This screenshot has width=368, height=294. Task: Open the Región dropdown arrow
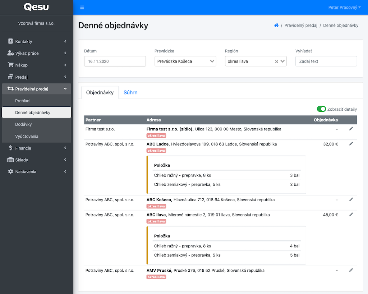tap(283, 61)
